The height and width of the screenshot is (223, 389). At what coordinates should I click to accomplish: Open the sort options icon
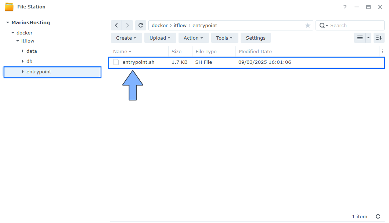coord(379,38)
